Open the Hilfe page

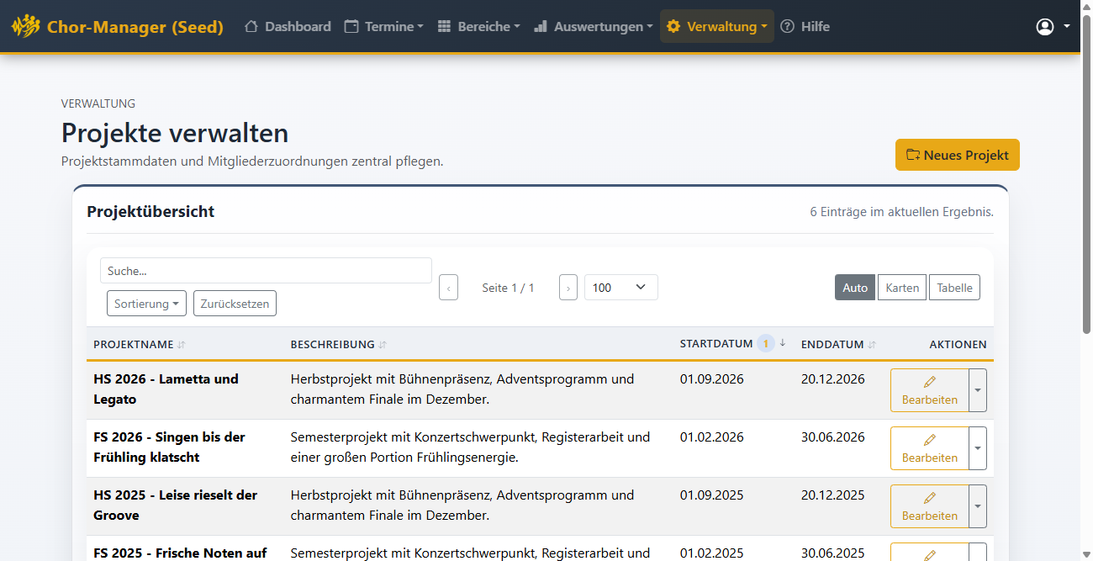805,26
